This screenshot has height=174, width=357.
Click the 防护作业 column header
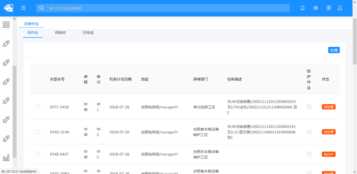[x=309, y=79]
